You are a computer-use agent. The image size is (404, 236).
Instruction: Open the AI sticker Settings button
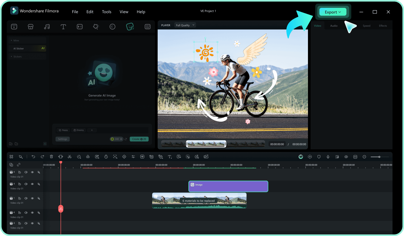(63, 139)
